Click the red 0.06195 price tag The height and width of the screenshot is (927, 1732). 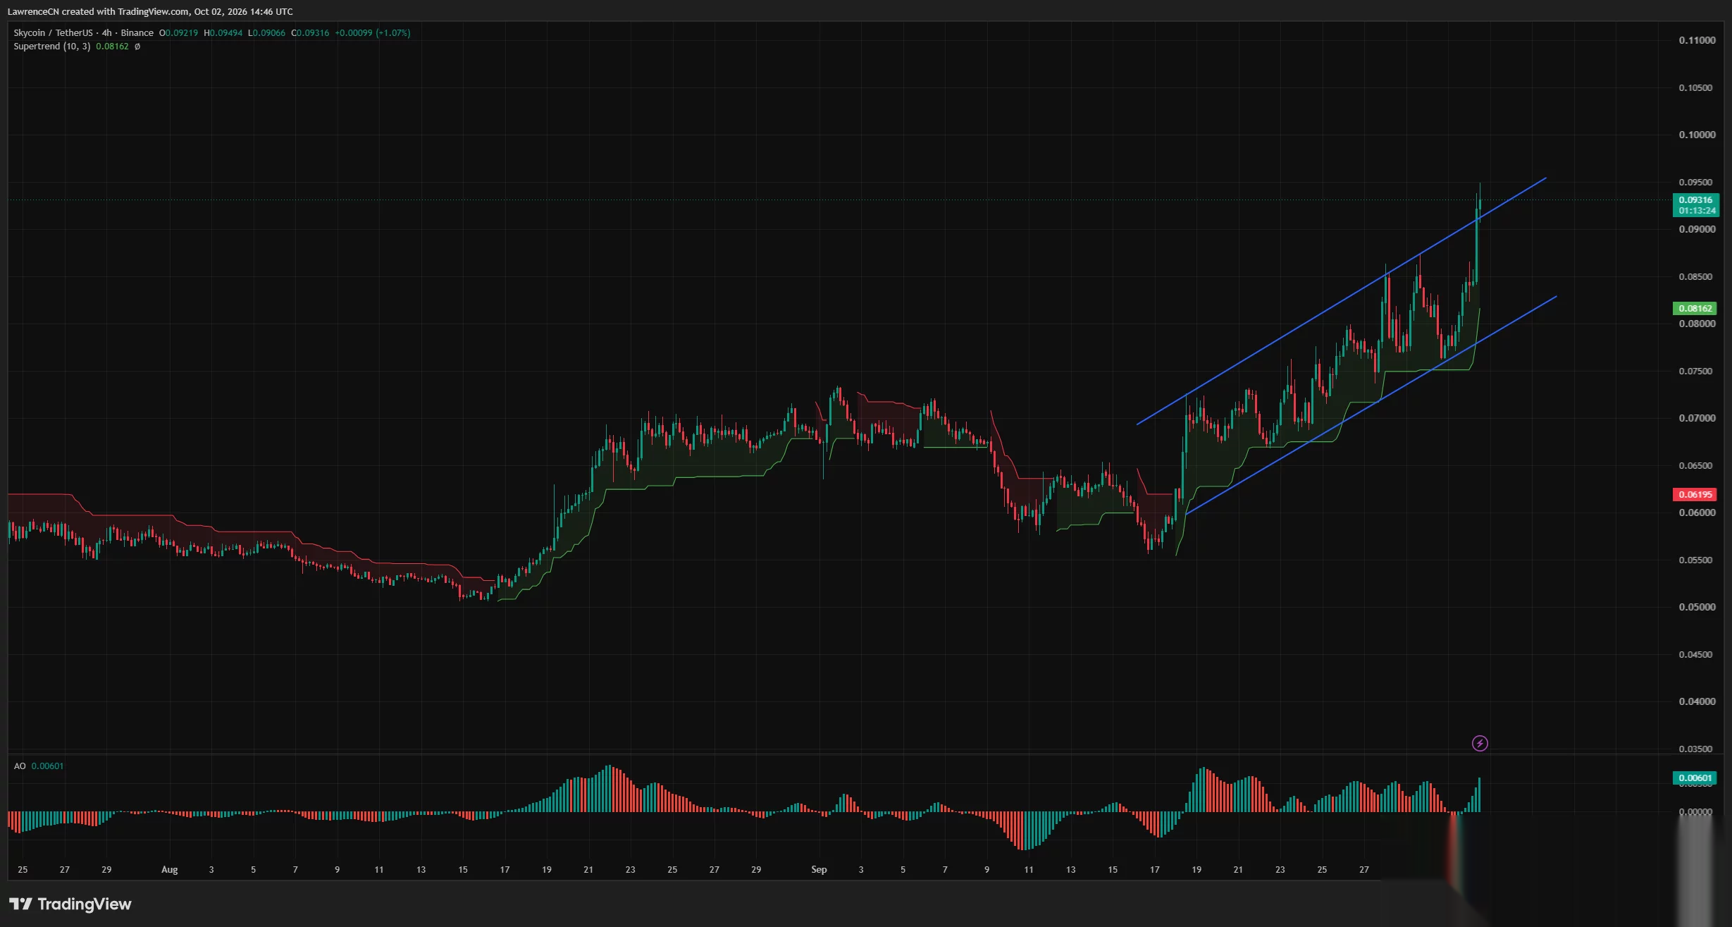(1695, 494)
